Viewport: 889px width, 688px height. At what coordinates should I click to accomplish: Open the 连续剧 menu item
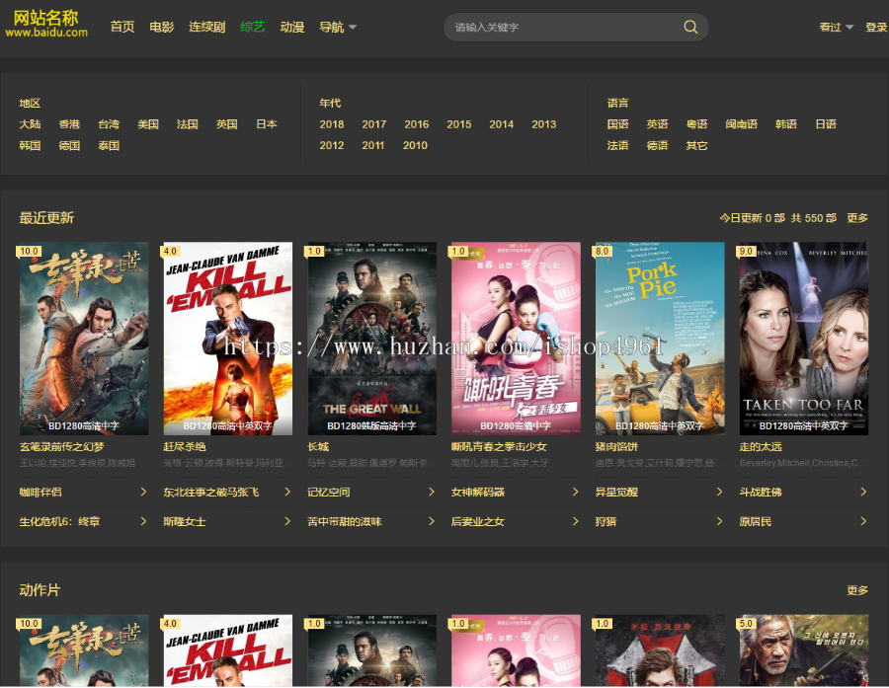point(207,27)
